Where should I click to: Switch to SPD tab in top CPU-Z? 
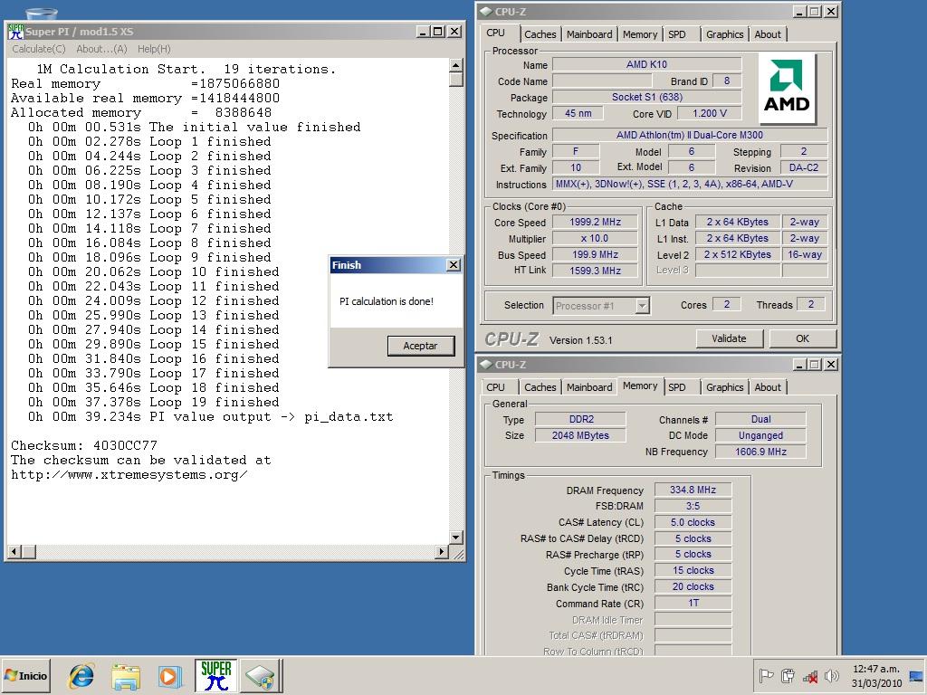[677, 34]
